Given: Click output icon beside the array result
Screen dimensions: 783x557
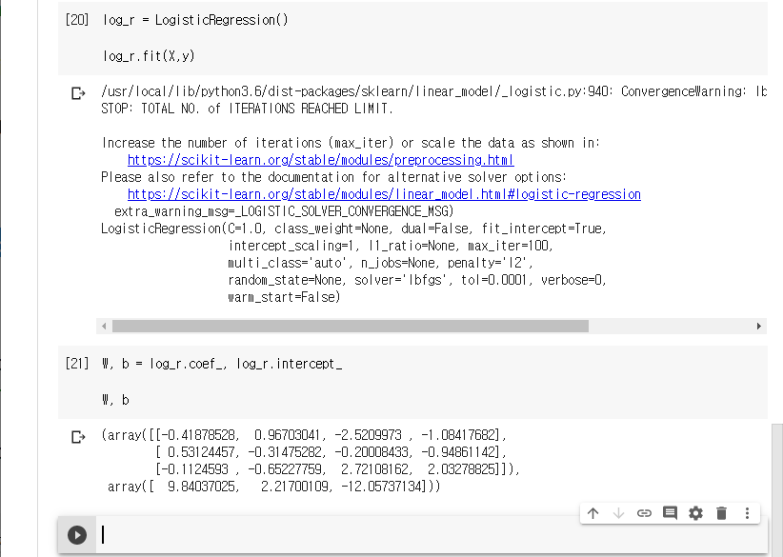Looking at the screenshot, I should (x=78, y=437).
